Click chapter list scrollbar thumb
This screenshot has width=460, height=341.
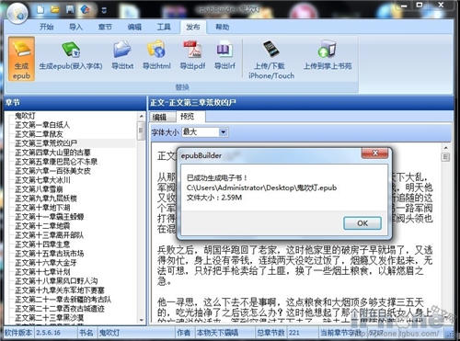(x=141, y=131)
